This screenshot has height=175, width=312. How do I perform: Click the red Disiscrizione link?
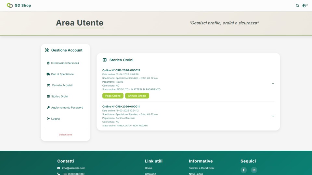65,135
